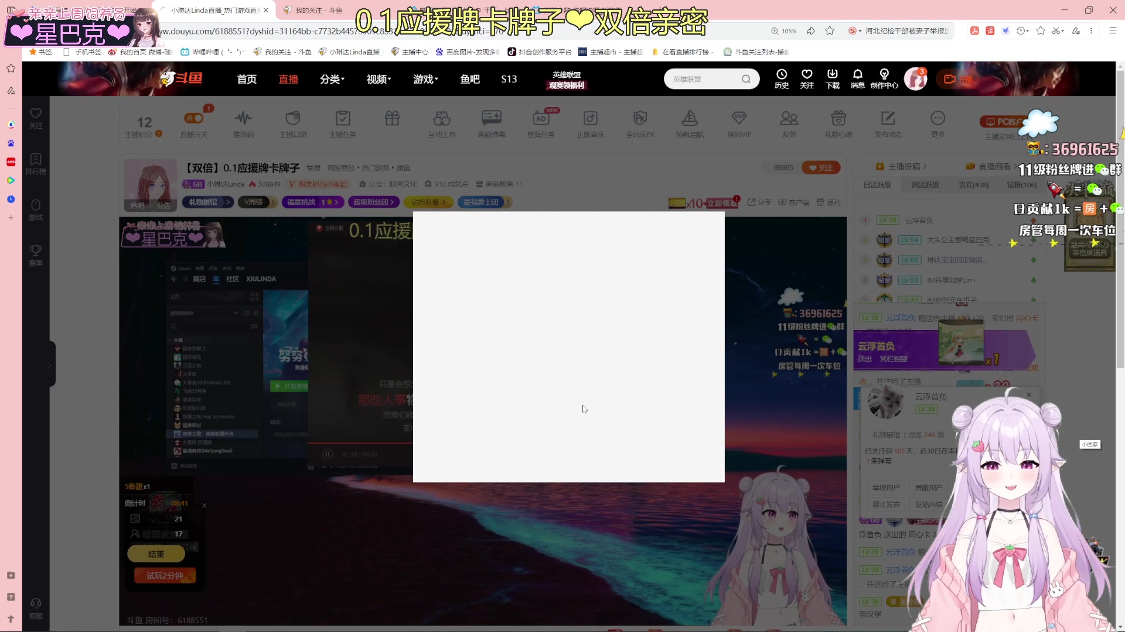Screen dimensions: 1125x632
Task: Expand the 游戏 dropdown menu
Action: 425,79
